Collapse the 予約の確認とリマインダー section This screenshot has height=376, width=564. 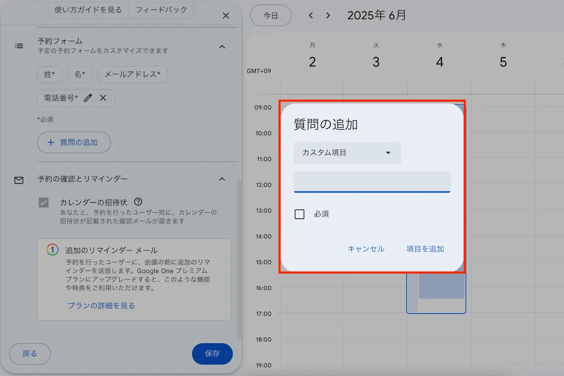pyautogui.click(x=222, y=179)
